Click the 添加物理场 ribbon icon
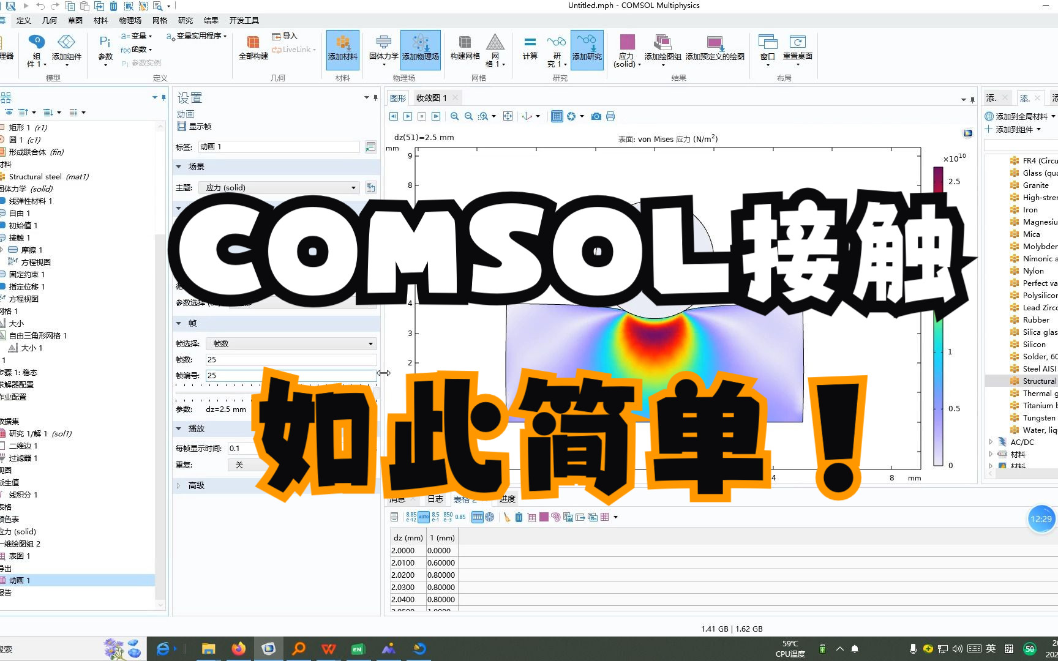Viewport: 1058px width, 661px height. point(421,49)
